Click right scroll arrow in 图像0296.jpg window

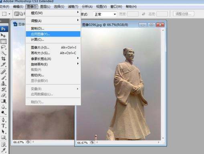[x=159, y=142]
